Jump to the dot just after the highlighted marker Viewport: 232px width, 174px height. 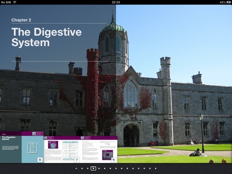[x=99, y=169]
